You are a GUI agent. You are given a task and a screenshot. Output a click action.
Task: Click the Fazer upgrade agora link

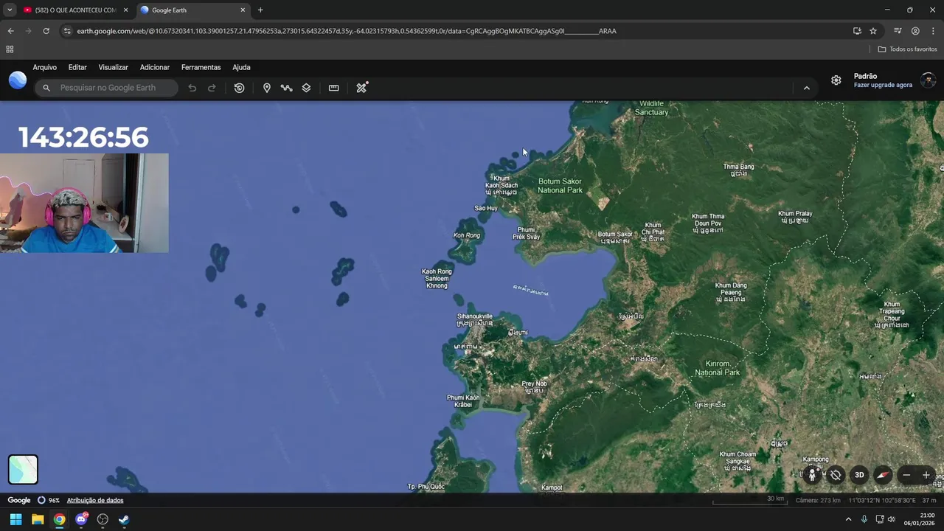coord(883,85)
